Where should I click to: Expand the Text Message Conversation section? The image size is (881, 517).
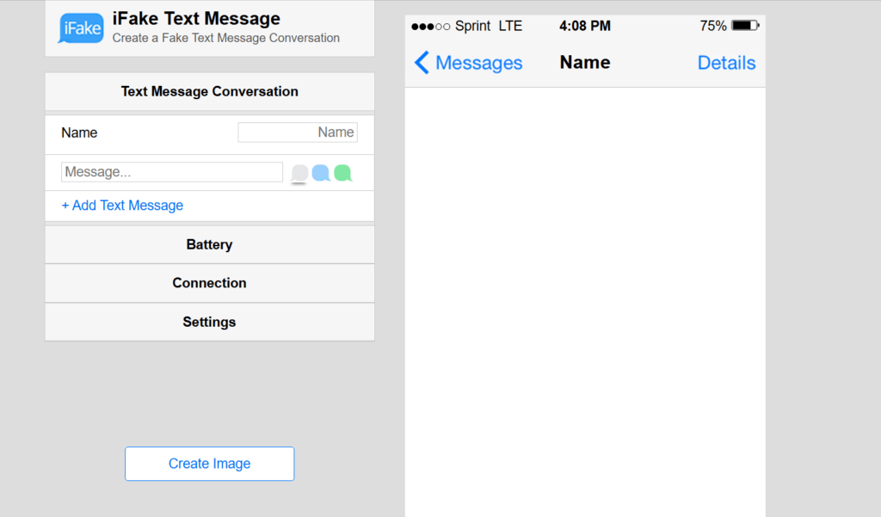[210, 91]
